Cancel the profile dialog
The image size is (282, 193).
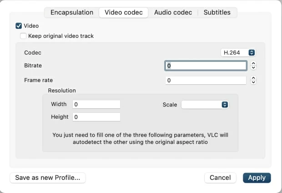(x=220, y=178)
